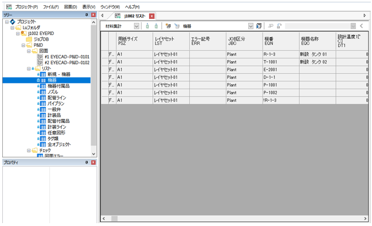The image size is (372, 226).
Task: Click the table icon of 計装品 list
Action: (x=43, y=115)
